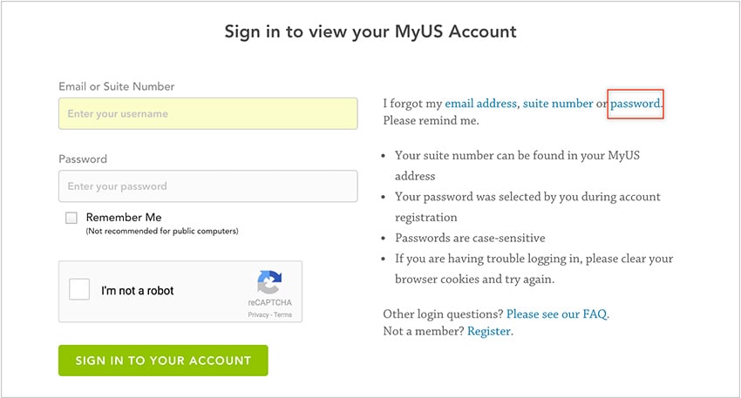The image size is (741, 398).
Task: Follow the highlighted forgot password link
Action: tap(636, 104)
